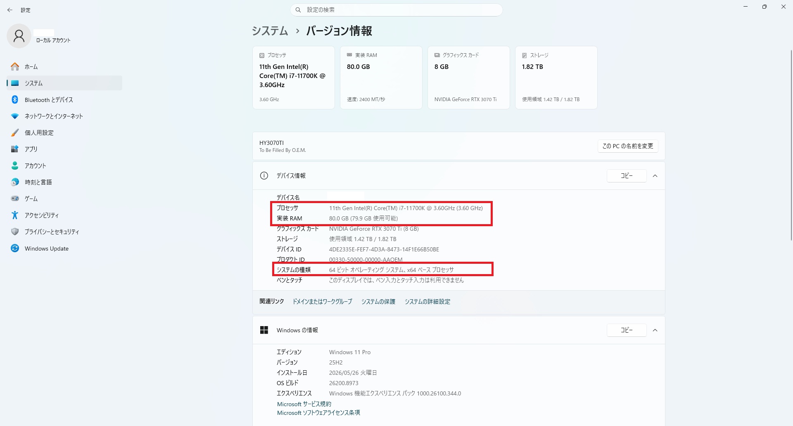
Task: Click the グラフィックス カード summary card
Action: [469, 78]
